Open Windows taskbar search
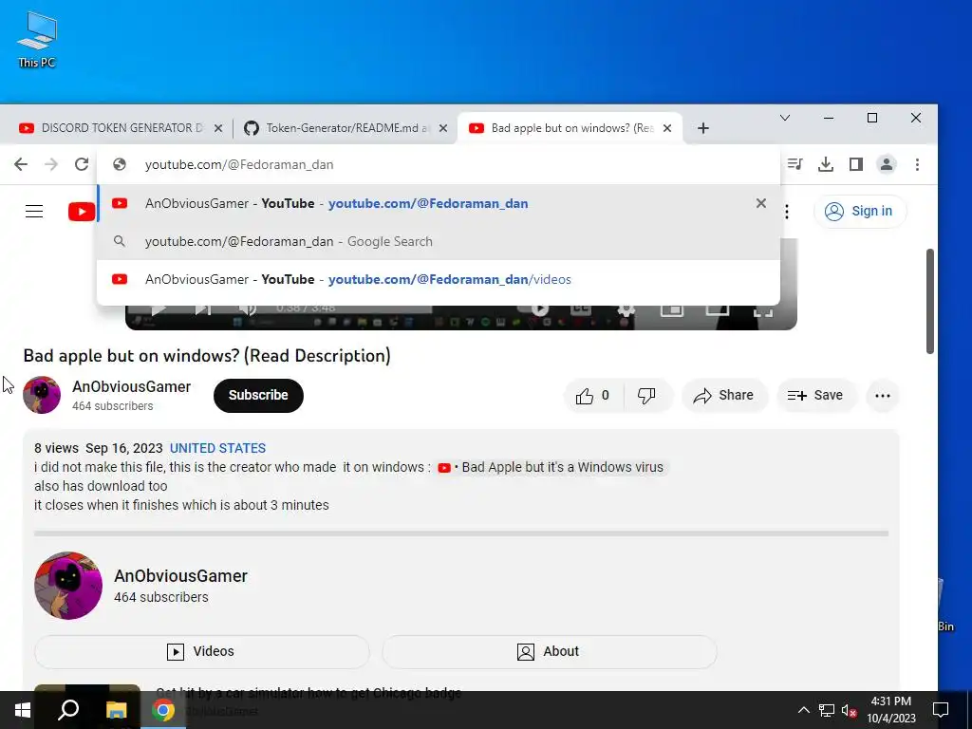 tap(68, 710)
